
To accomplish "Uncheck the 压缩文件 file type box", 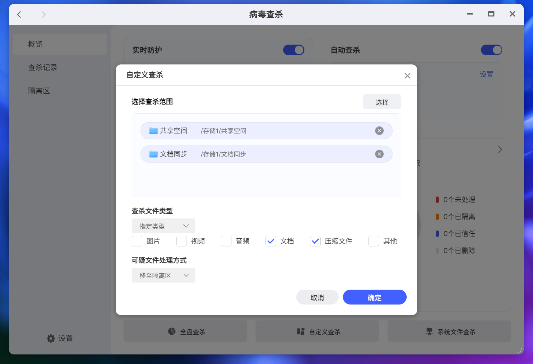I will tap(315, 241).
